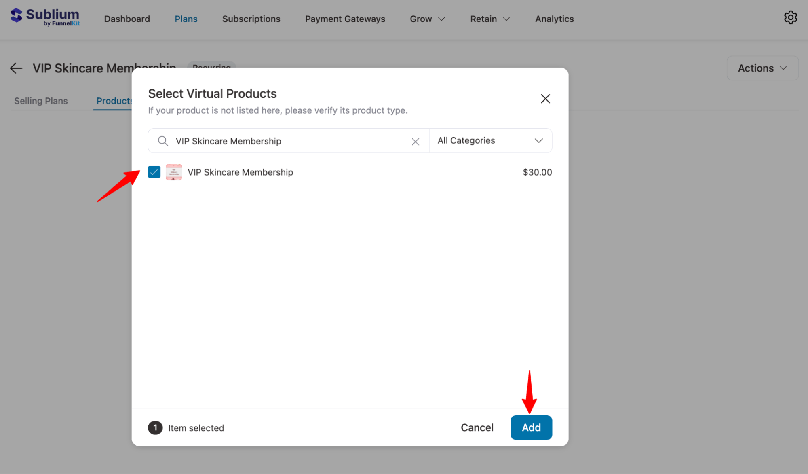Click the magnifying glass search icon
The height and width of the screenshot is (474, 808).
(162, 141)
